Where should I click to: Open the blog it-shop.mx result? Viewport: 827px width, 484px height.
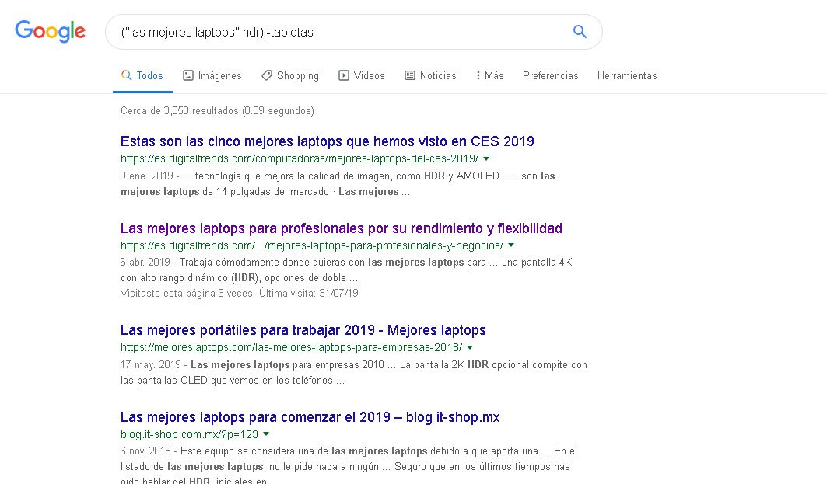pos(310,417)
